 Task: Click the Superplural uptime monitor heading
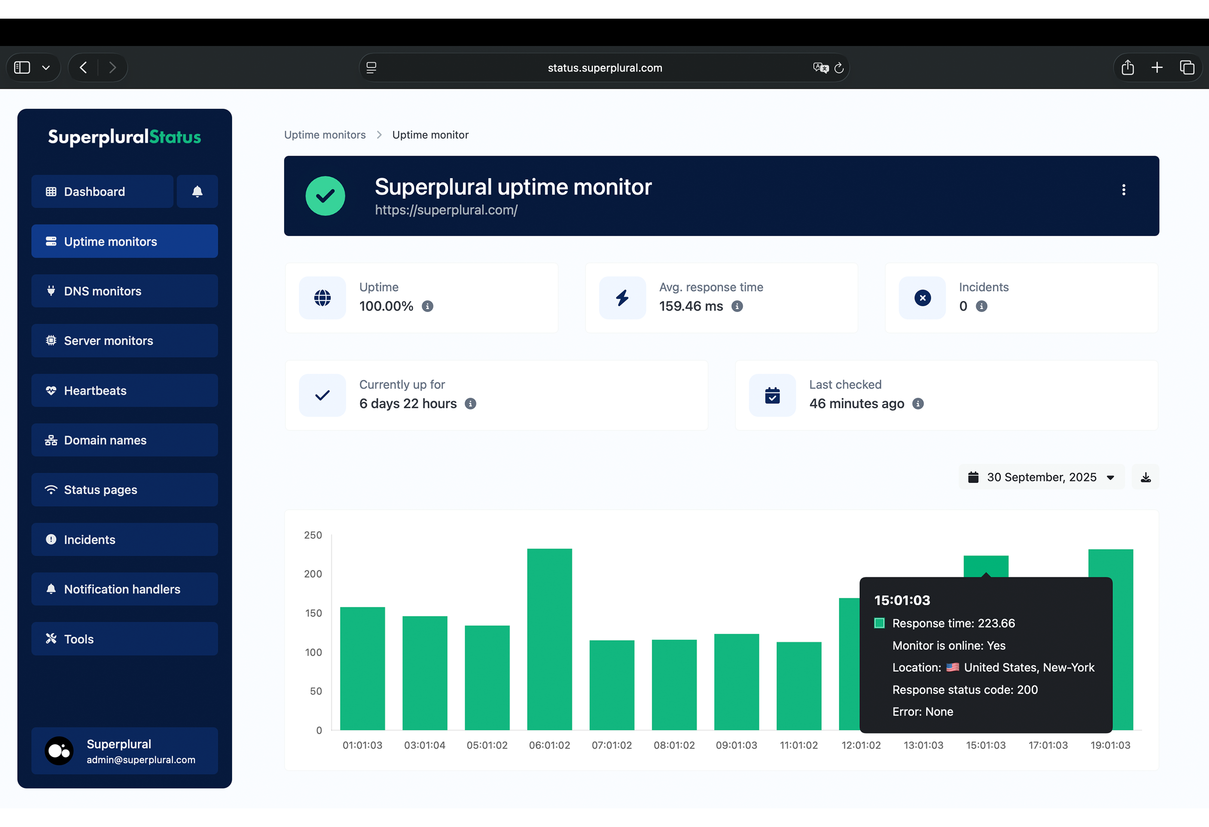[513, 187]
